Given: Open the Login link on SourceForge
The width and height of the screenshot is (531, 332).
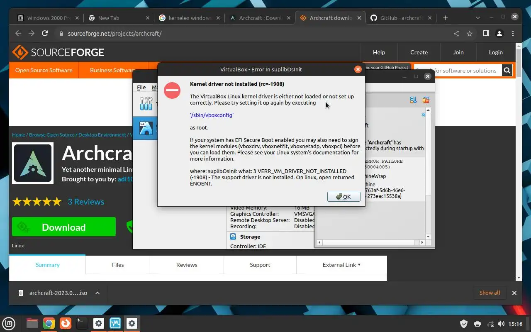Looking at the screenshot, I should [496, 52].
